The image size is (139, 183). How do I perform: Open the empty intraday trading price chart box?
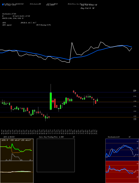pos(56,155)
